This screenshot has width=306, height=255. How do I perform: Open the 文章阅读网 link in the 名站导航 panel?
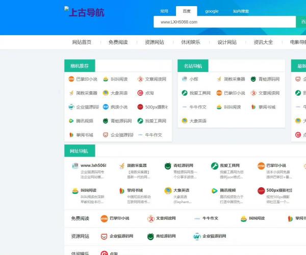click(269, 93)
